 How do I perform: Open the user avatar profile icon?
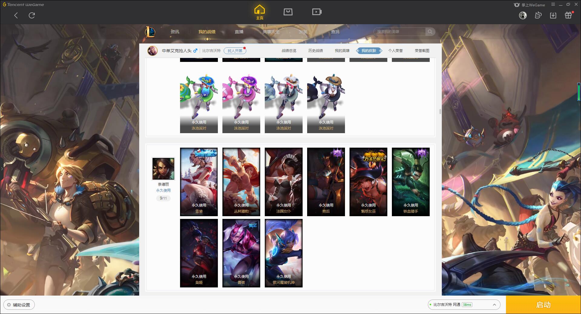pos(523,15)
